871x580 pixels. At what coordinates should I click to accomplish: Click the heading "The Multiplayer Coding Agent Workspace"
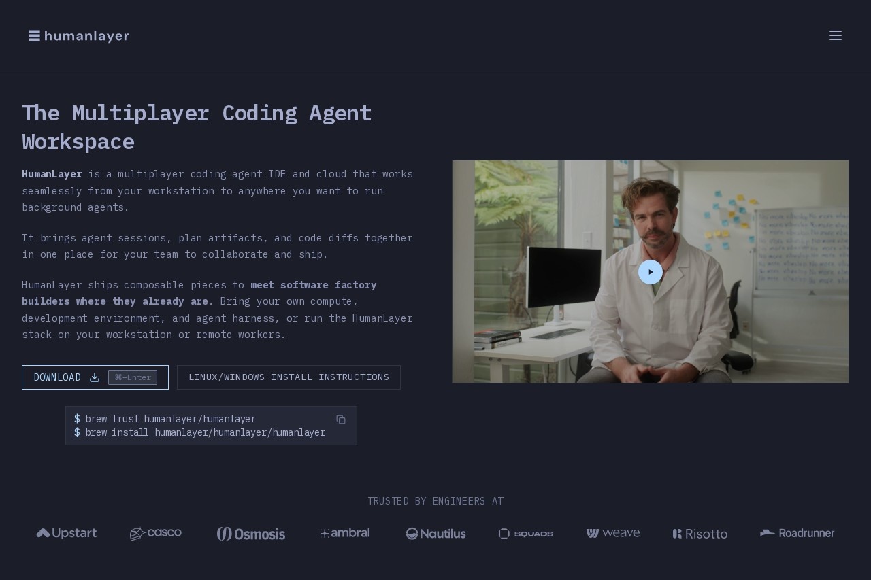click(x=197, y=127)
